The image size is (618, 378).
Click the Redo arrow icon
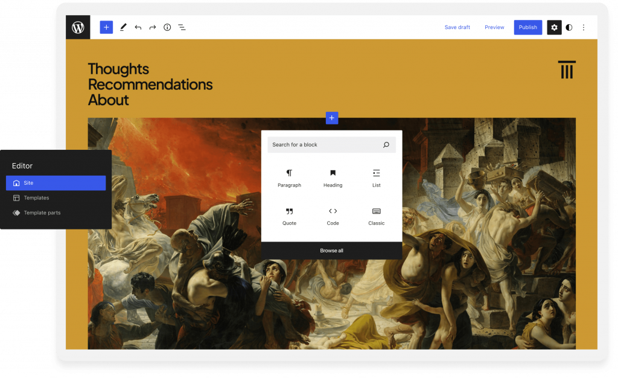[x=153, y=27]
